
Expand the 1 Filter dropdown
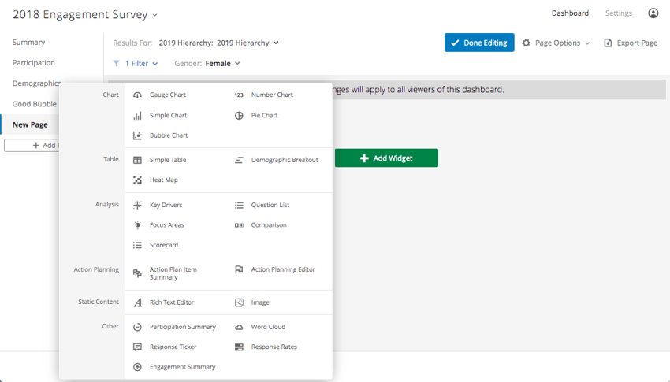(135, 63)
